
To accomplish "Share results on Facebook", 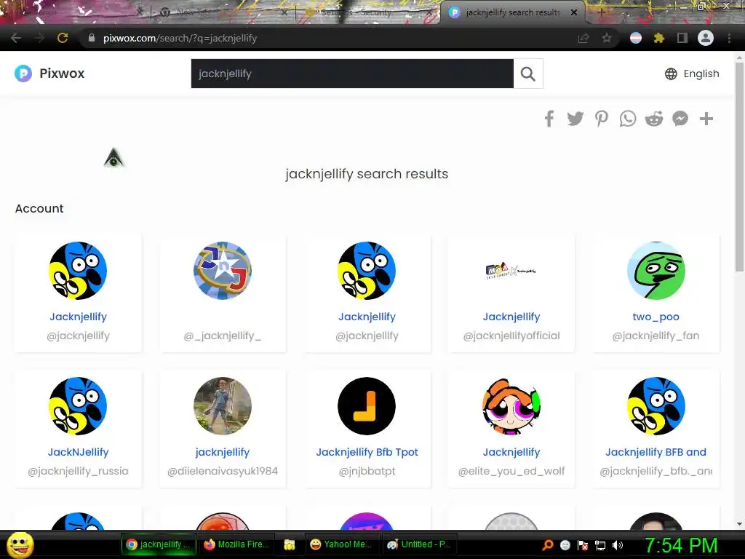I will (549, 119).
